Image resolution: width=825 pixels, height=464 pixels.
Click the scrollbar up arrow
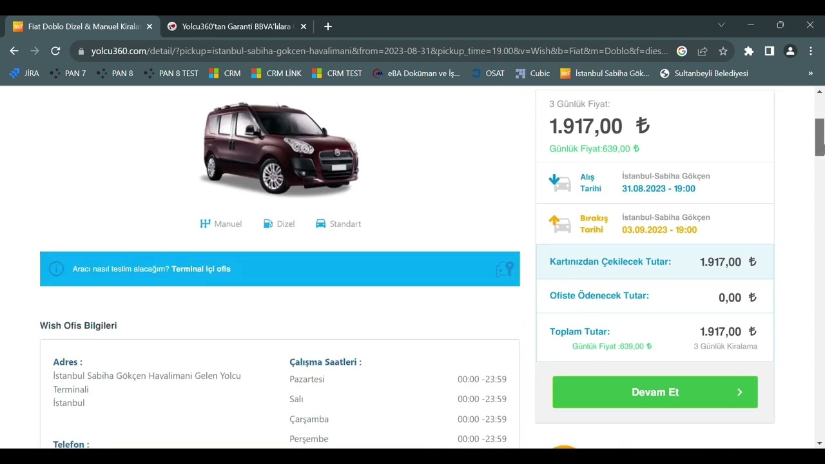coord(820,92)
